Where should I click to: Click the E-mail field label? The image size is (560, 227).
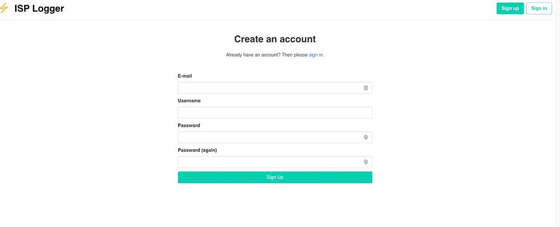pyautogui.click(x=185, y=76)
